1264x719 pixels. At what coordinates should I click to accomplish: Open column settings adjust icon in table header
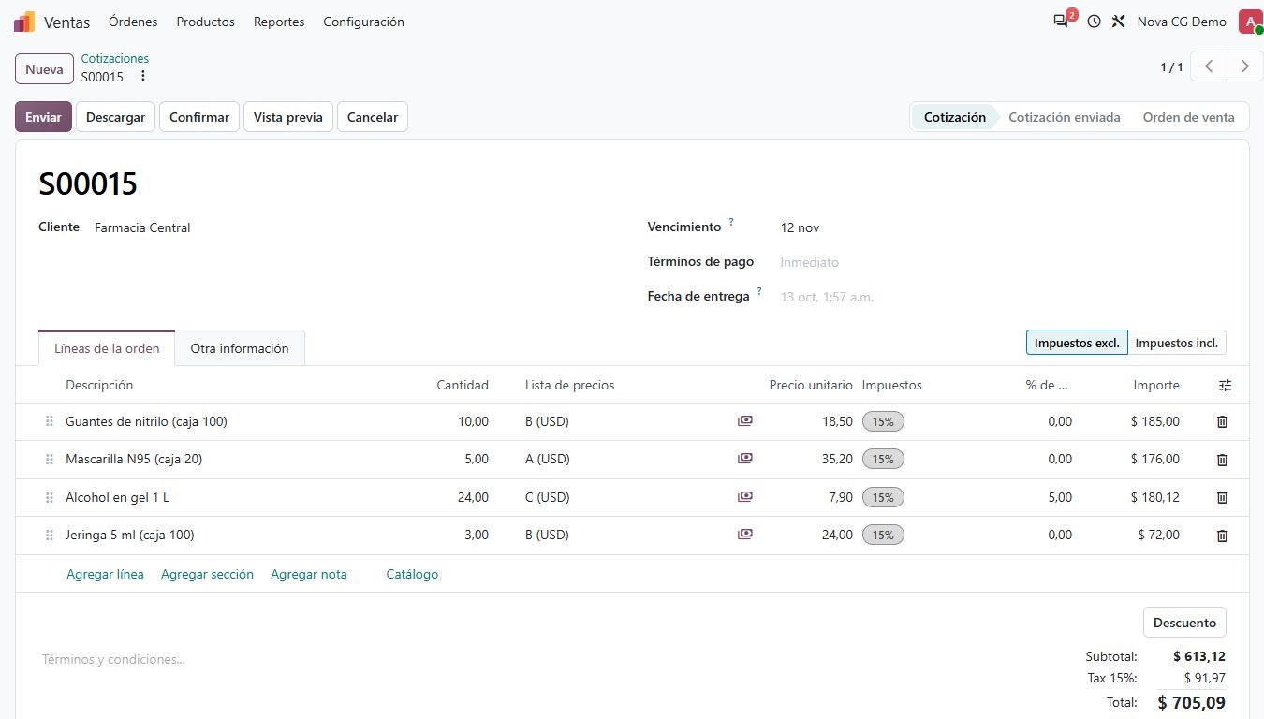coord(1225,385)
